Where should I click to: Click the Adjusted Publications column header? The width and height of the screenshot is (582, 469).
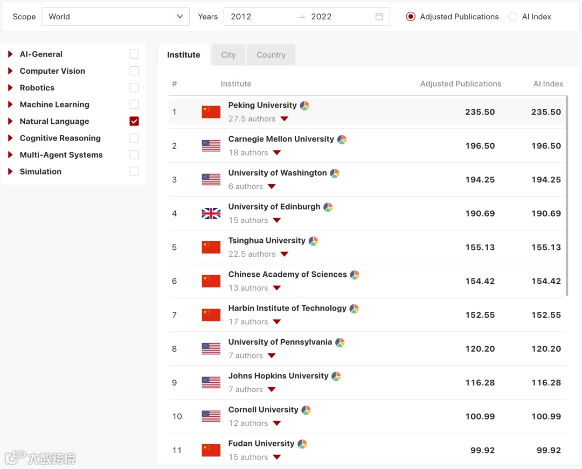pos(461,84)
